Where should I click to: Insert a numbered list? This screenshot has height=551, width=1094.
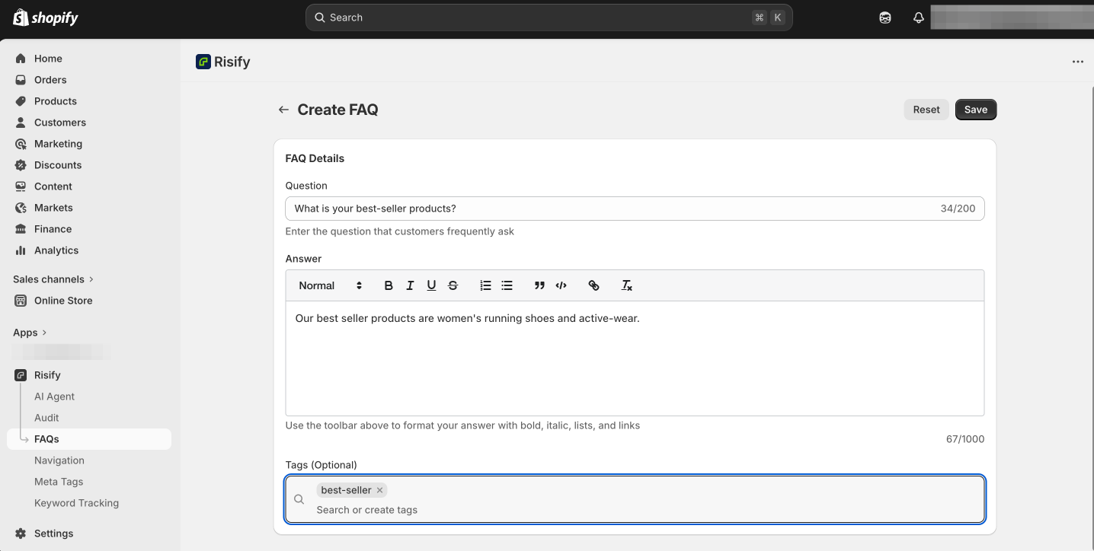tap(485, 285)
